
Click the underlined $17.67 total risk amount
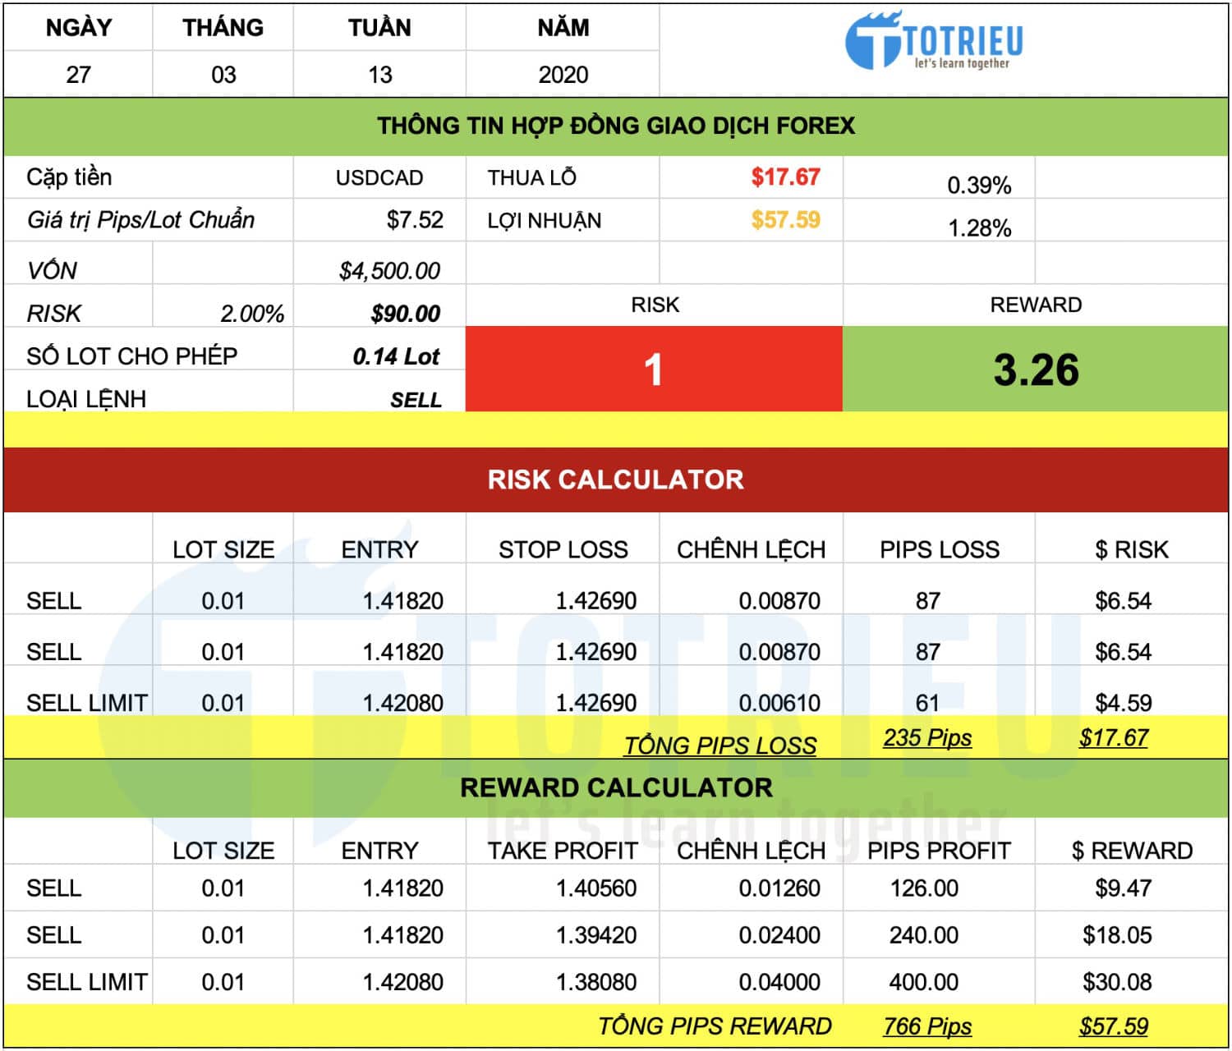tap(1113, 737)
